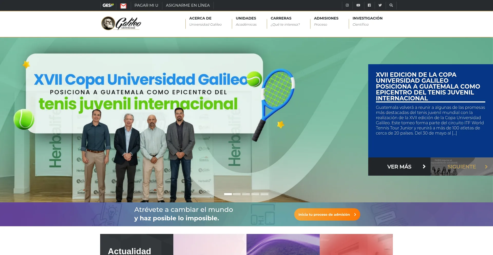This screenshot has height=255, width=493.
Task: Click the XVII EDICION DE LA COPA headline
Action: [x=428, y=87]
